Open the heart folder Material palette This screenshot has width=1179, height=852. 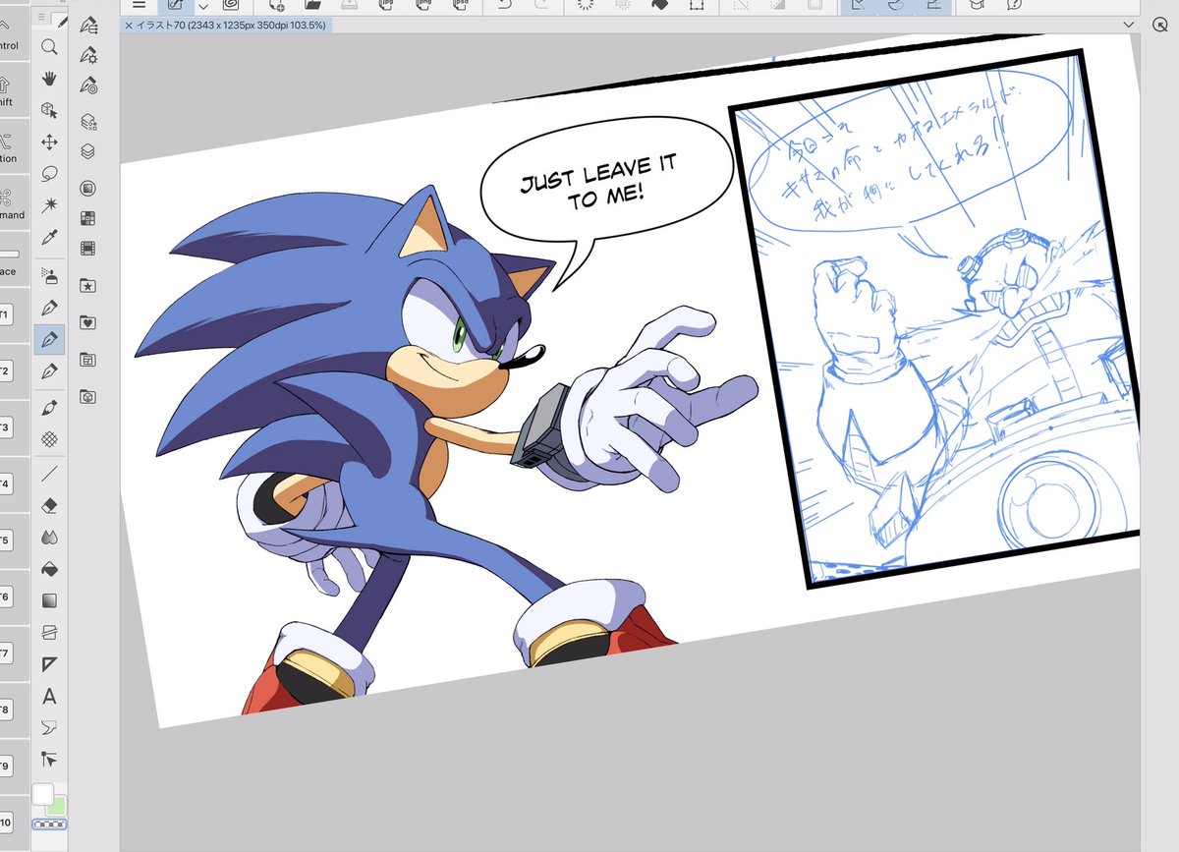(x=88, y=322)
